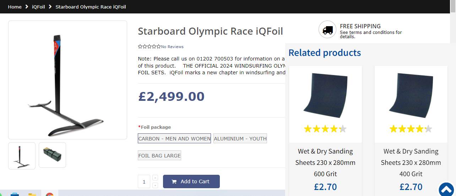The width and height of the screenshot is (456, 196).
Task: Click the quantity input field
Action: pyautogui.click(x=144, y=182)
